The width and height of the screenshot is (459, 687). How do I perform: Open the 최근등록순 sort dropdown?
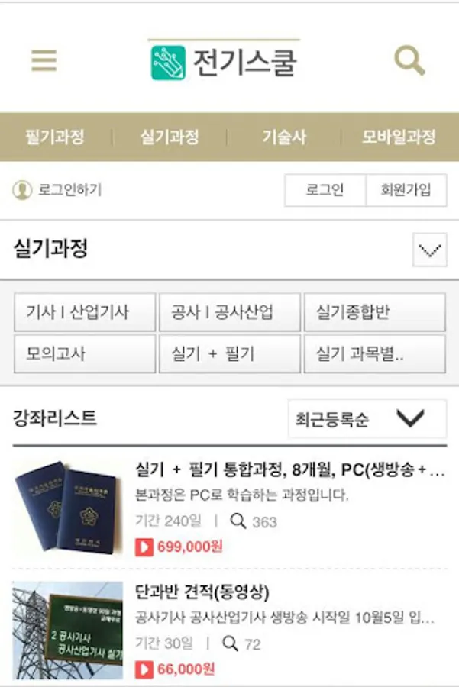tap(367, 418)
